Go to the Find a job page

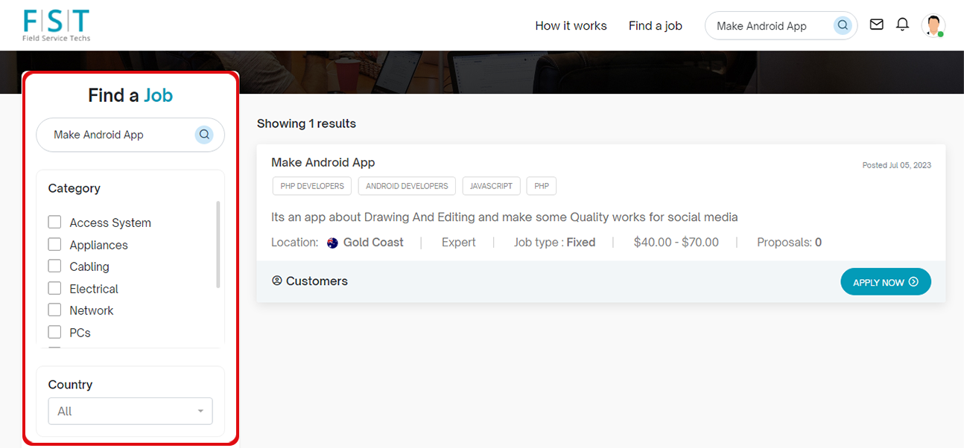tap(655, 26)
